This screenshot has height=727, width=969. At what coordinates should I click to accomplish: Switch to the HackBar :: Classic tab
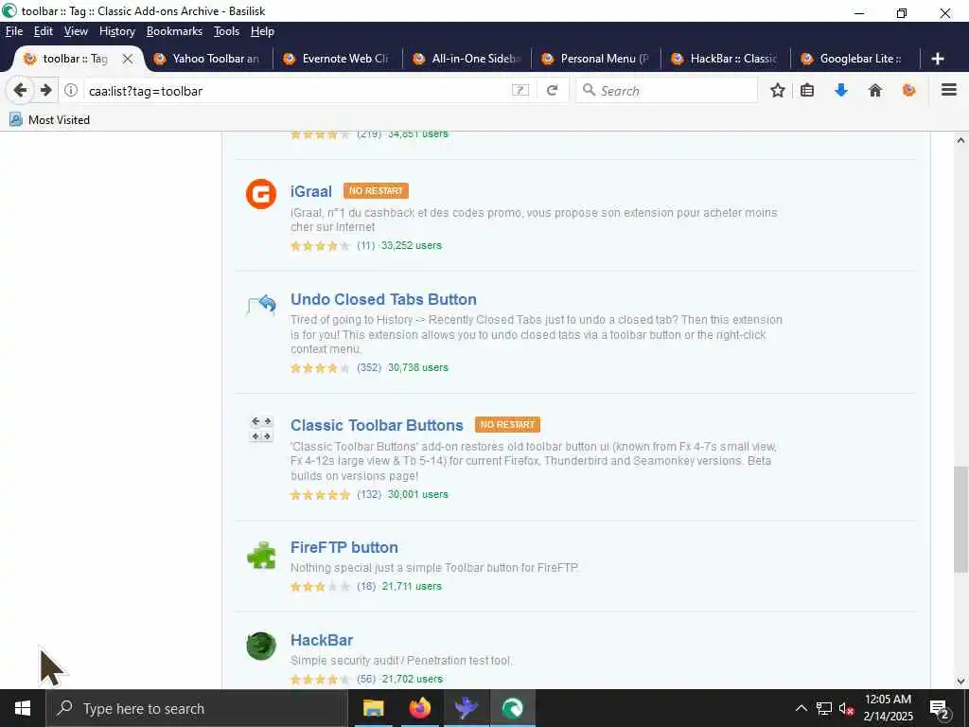click(727, 59)
